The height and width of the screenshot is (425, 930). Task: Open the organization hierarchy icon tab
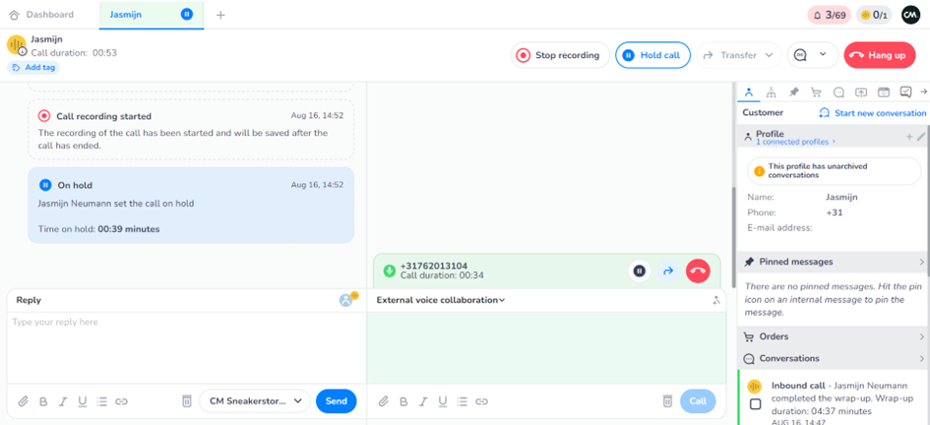point(771,92)
